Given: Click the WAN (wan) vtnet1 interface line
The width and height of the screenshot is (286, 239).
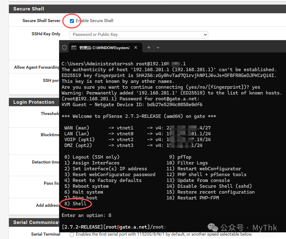Looking at the screenshot, I should (x=137, y=128).
